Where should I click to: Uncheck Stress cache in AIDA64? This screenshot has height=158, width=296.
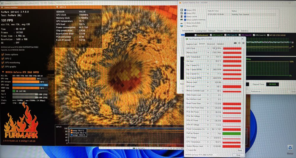(x=185, y=17)
